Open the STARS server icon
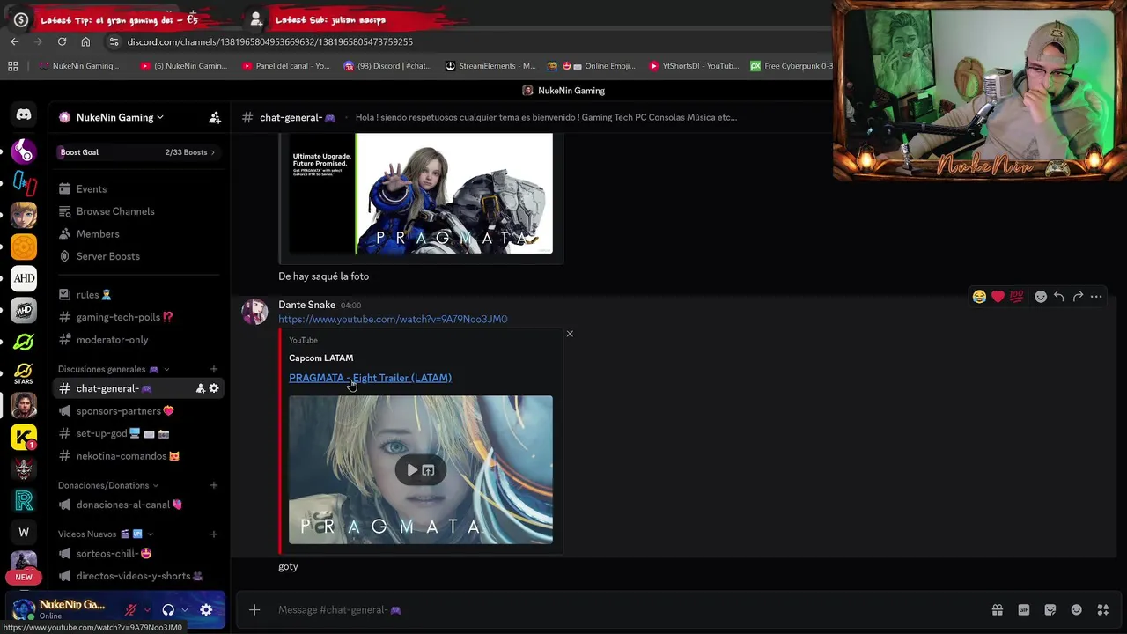1127x634 pixels. point(24,373)
